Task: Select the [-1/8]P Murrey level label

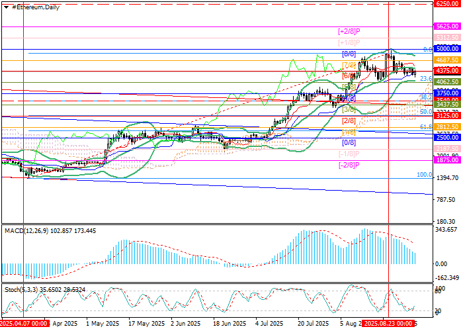Action: (x=349, y=154)
